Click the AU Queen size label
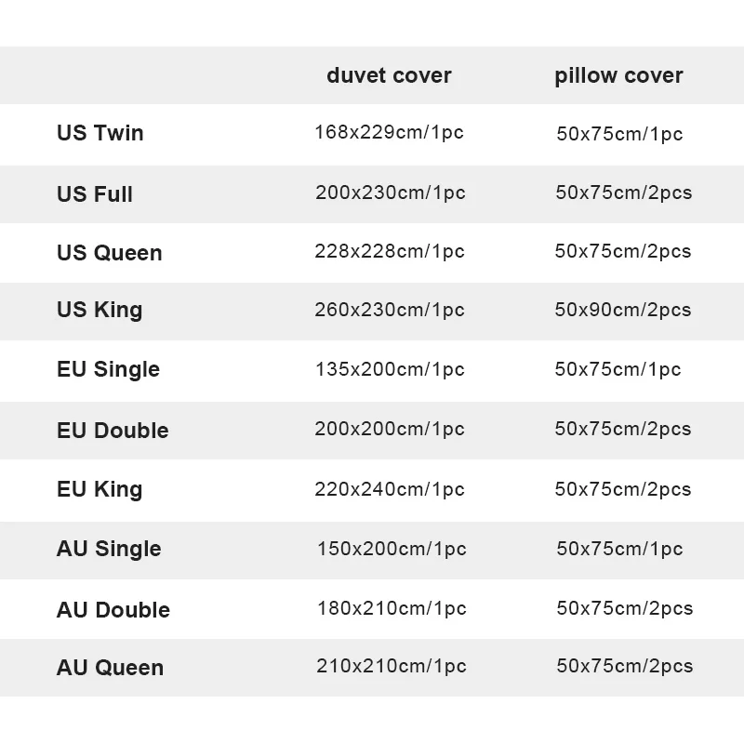Image resolution: width=744 pixels, height=744 pixels. pyautogui.click(x=110, y=668)
